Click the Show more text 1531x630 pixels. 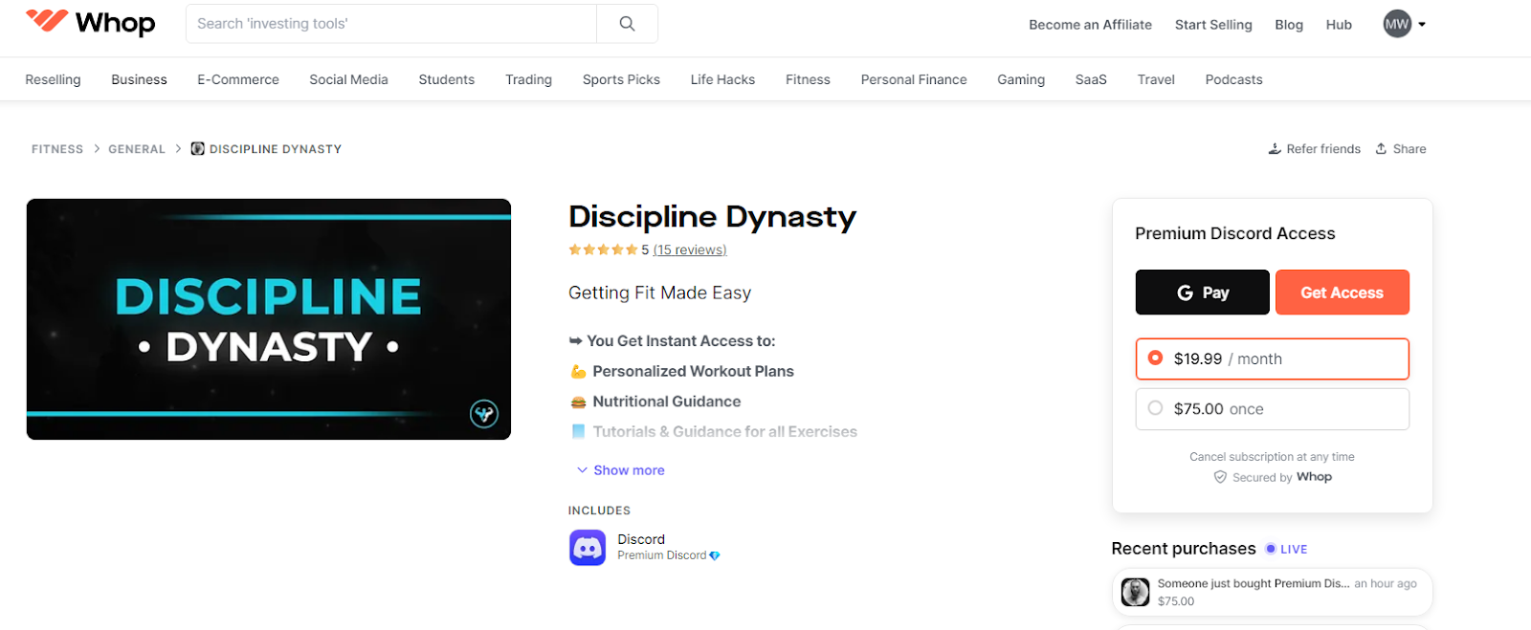(x=629, y=470)
